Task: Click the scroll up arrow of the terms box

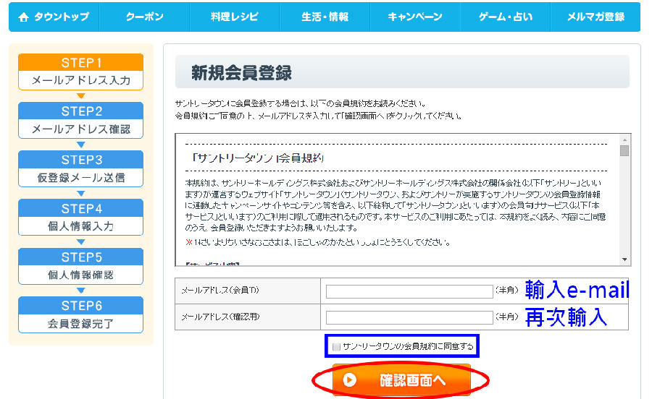Action: coord(624,140)
